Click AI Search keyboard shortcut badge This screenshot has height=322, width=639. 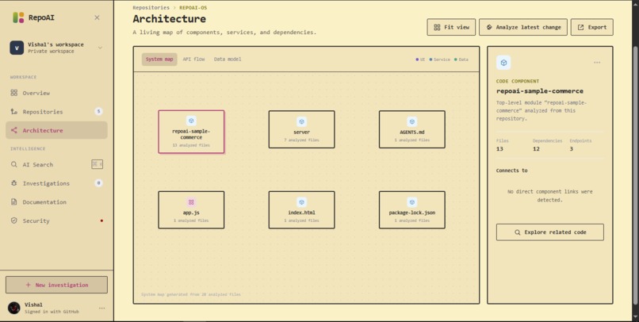(x=97, y=164)
